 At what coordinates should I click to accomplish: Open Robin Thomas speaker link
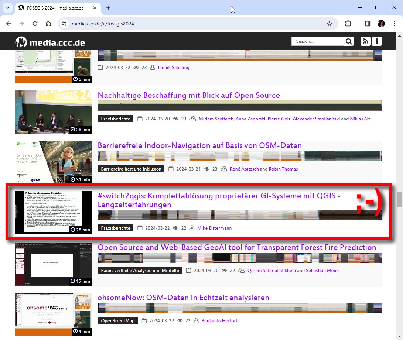(x=283, y=169)
